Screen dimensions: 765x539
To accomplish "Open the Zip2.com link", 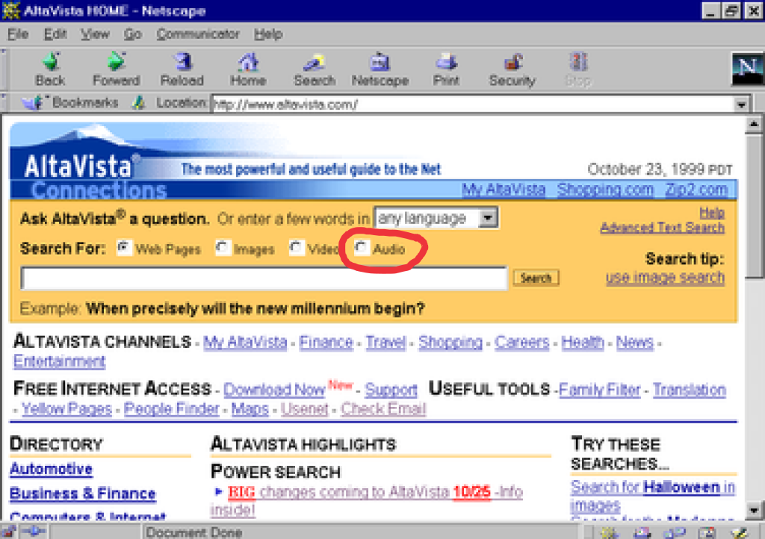I will [696, 190].
